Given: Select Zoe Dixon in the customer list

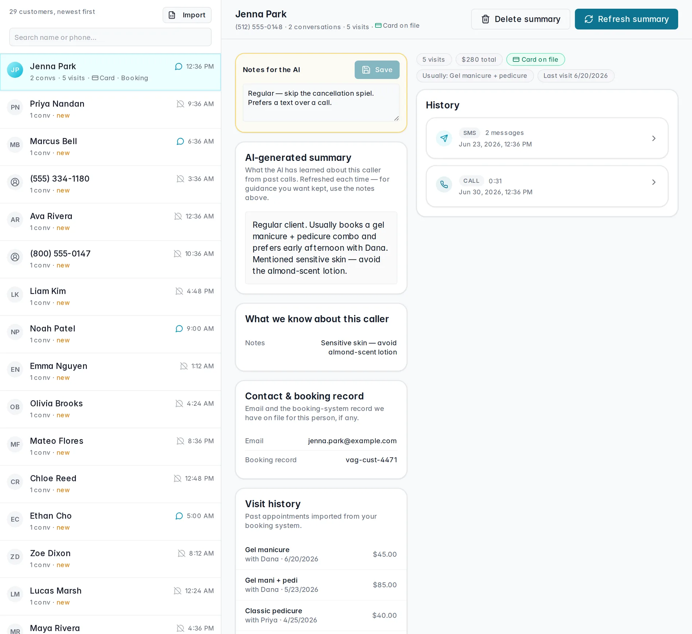Looking at the screenshot, I should coord(110,559).
